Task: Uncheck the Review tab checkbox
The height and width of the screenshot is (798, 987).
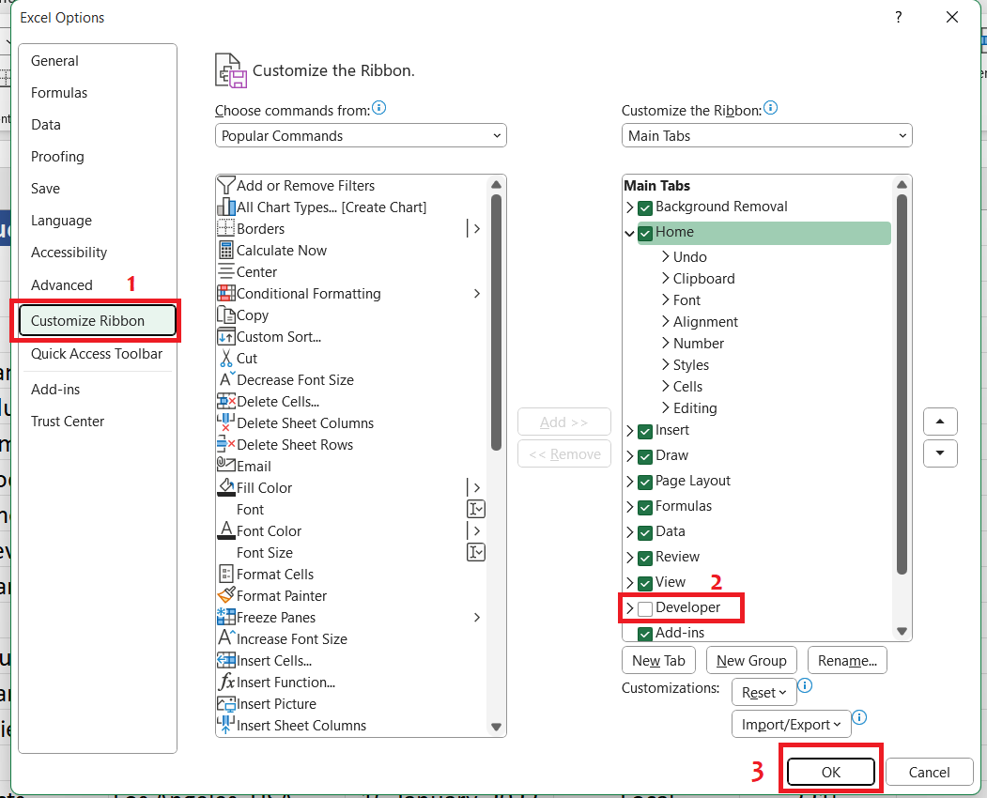Action: pos(644,559)
